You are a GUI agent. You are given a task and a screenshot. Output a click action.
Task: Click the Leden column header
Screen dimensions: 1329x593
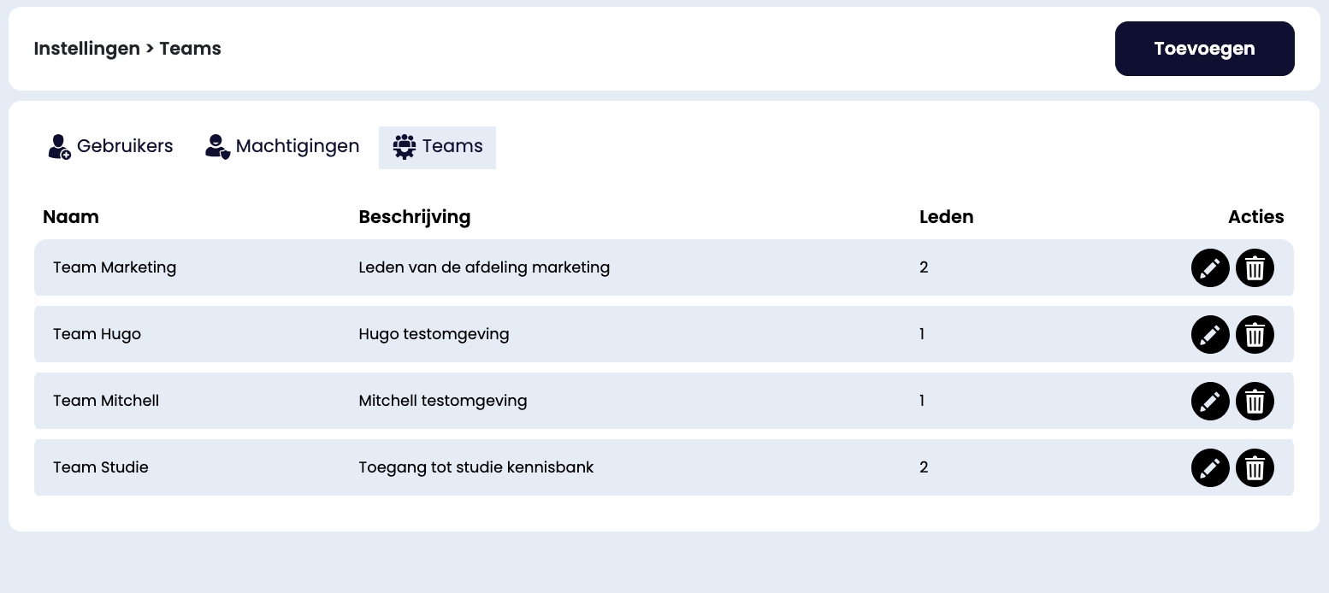[x=947, y=217]
